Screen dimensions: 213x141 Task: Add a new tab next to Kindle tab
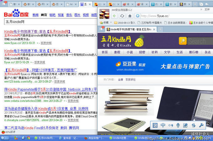tap(160, 29)
